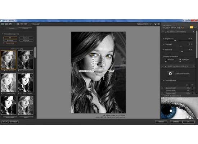Select the All preset category

[10, 38]
